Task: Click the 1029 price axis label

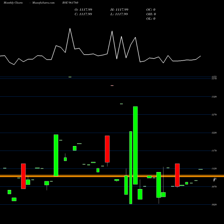Action: click(214, 205)
